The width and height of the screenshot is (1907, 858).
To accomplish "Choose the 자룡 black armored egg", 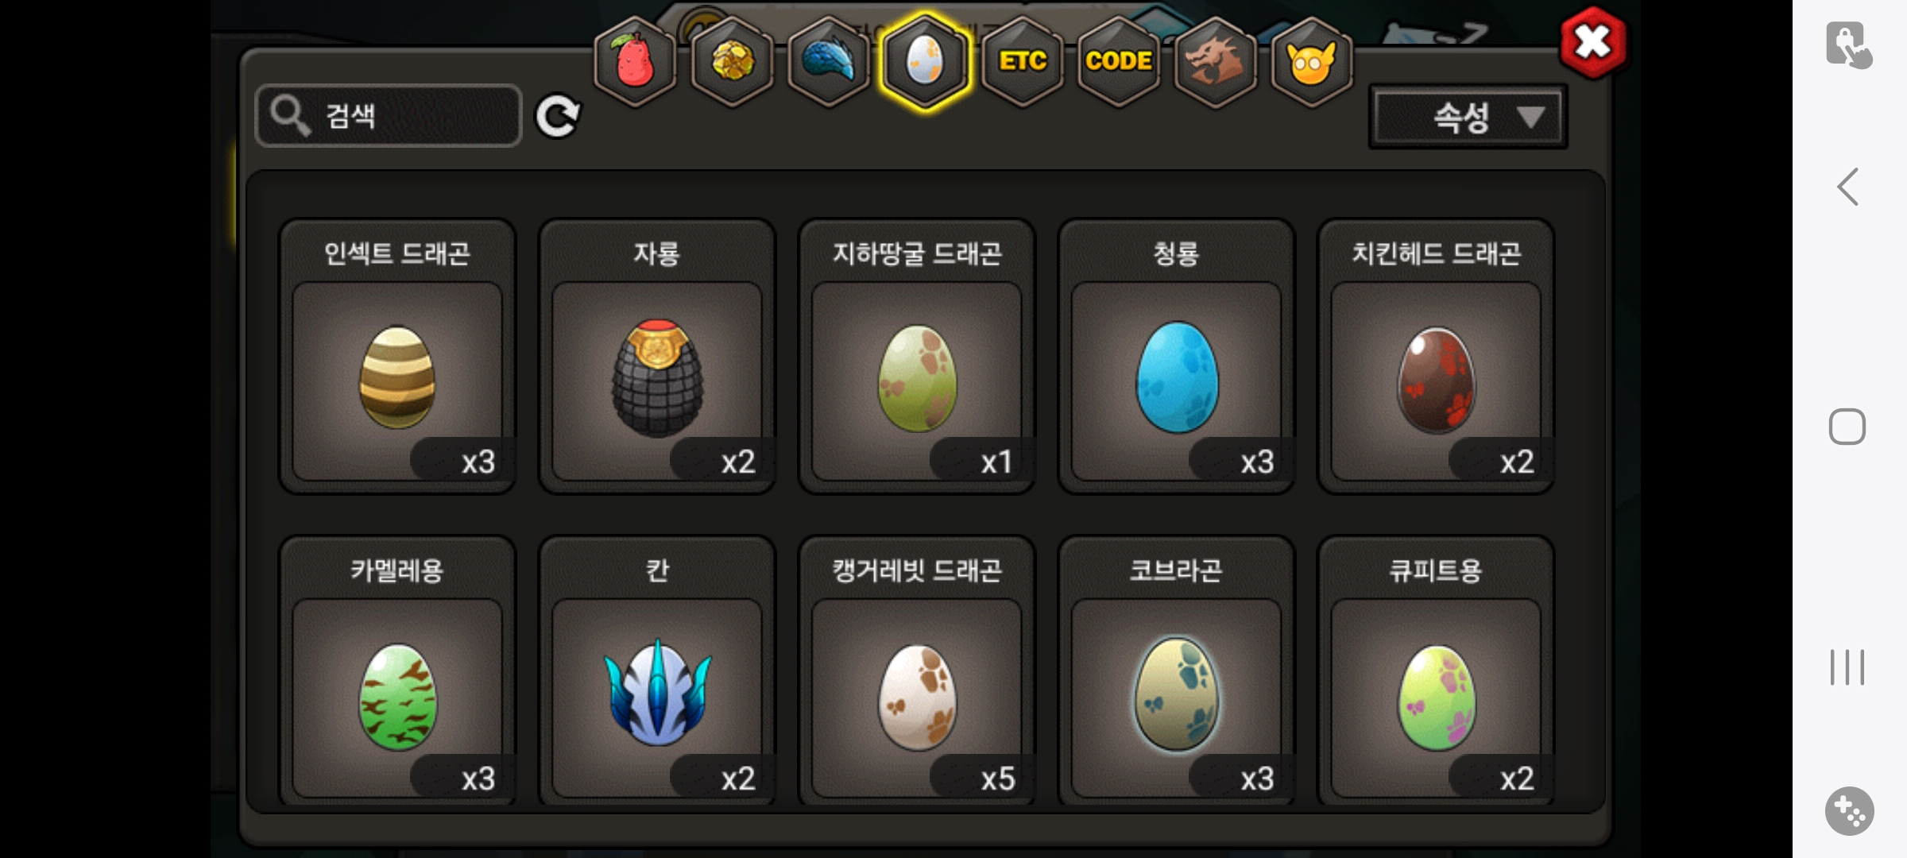I will (x=657, y=357).
